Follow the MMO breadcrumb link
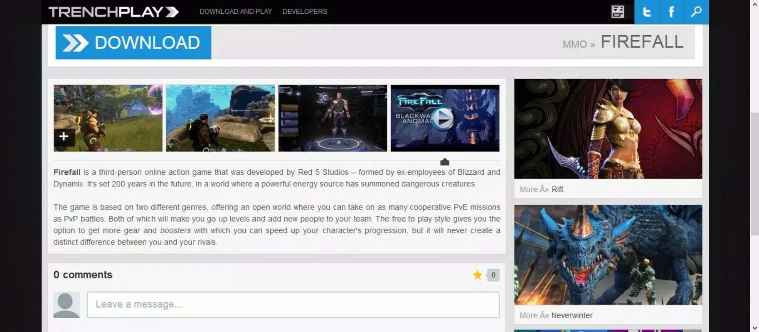759x332 pixels. 574,44
